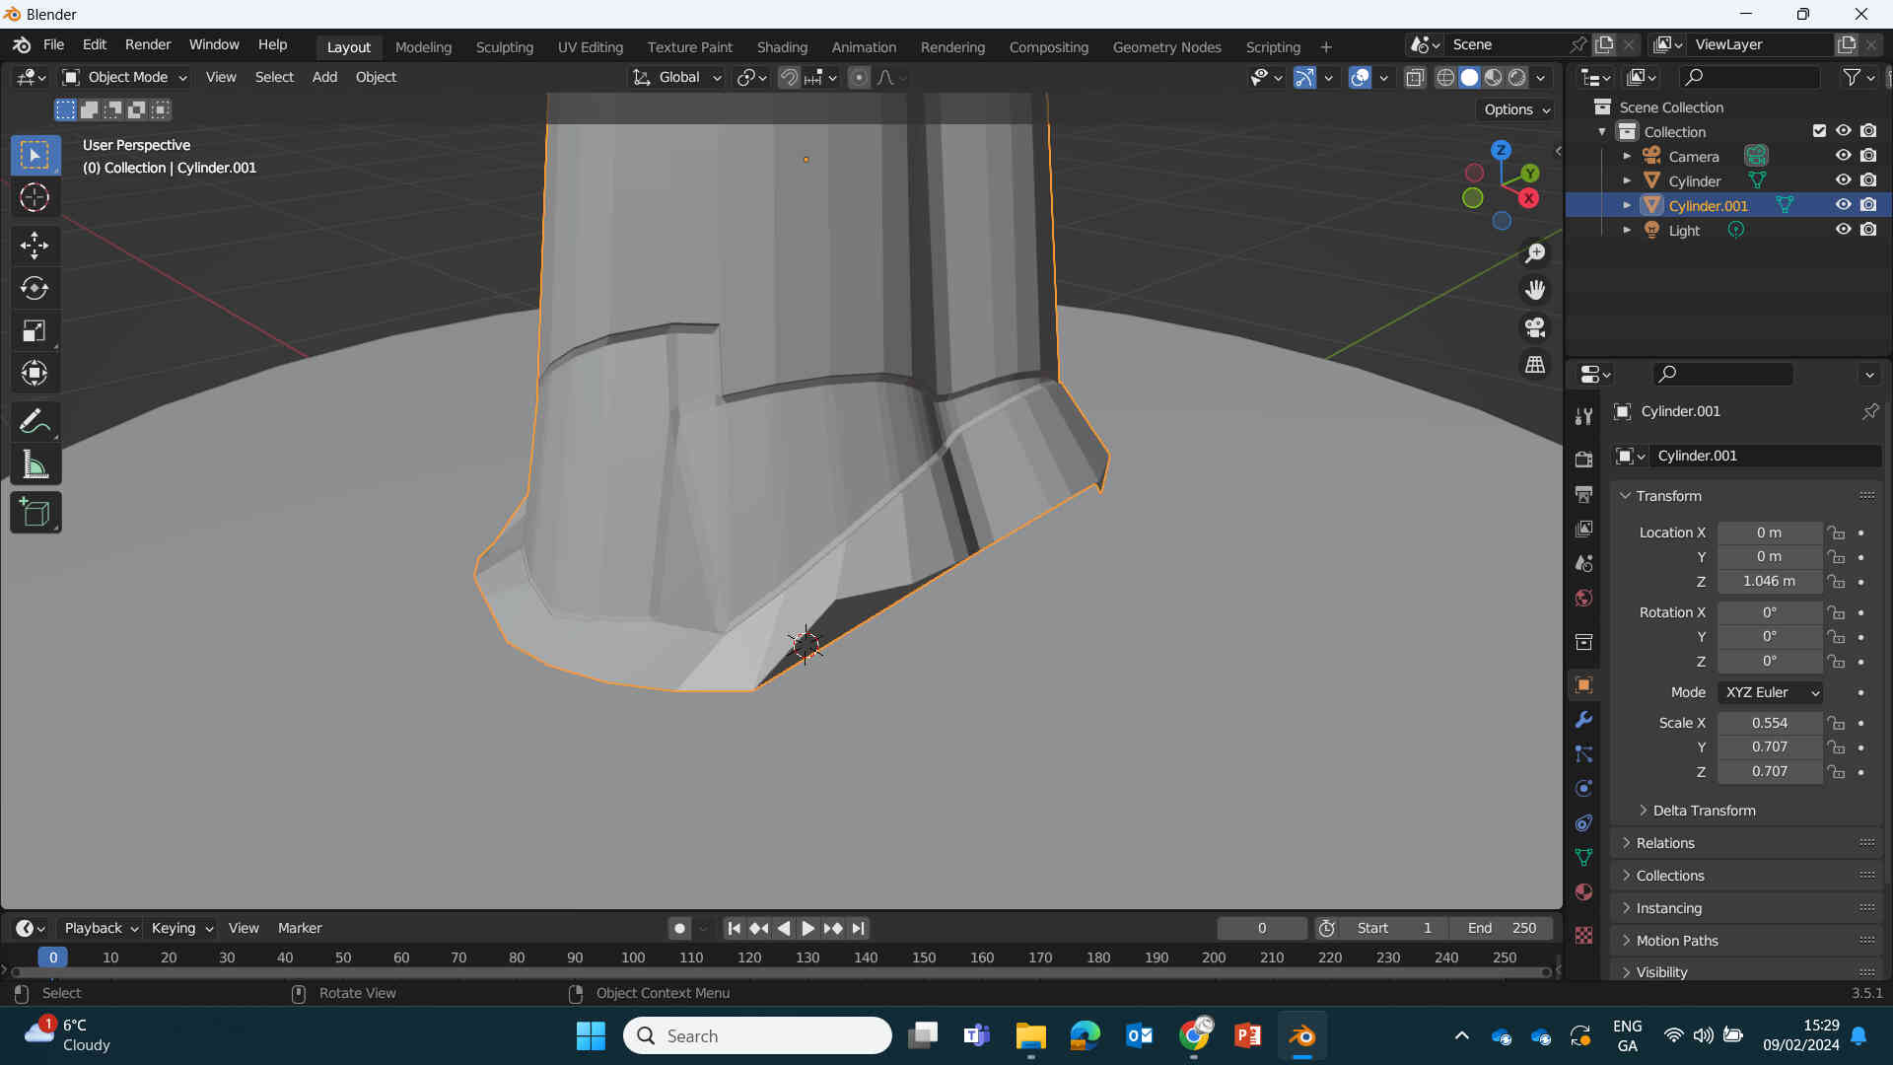Toggle visibility of Cylinder.001 object
This screenshot has width=1893, height=1065.
(1843, 204)
